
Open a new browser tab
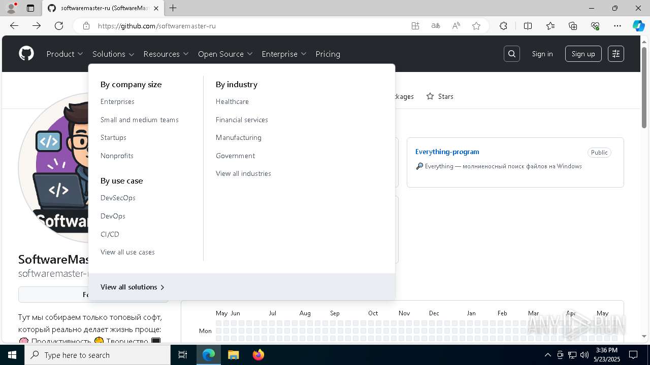click(173, 8)
